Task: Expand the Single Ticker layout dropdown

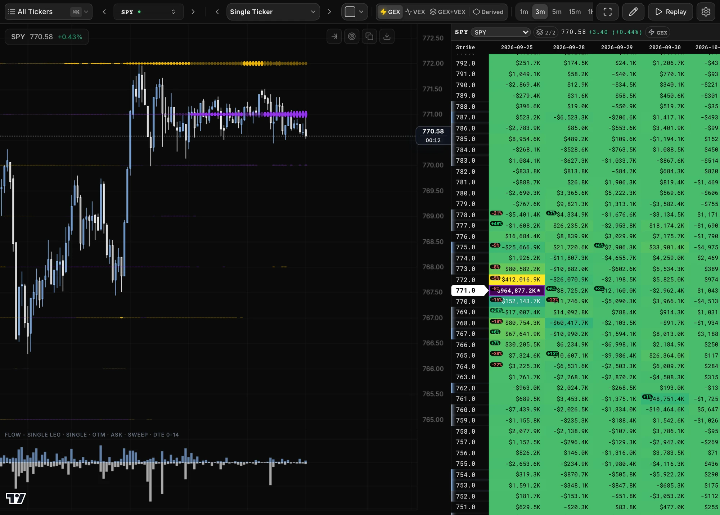Action: [x=273, y=12]
